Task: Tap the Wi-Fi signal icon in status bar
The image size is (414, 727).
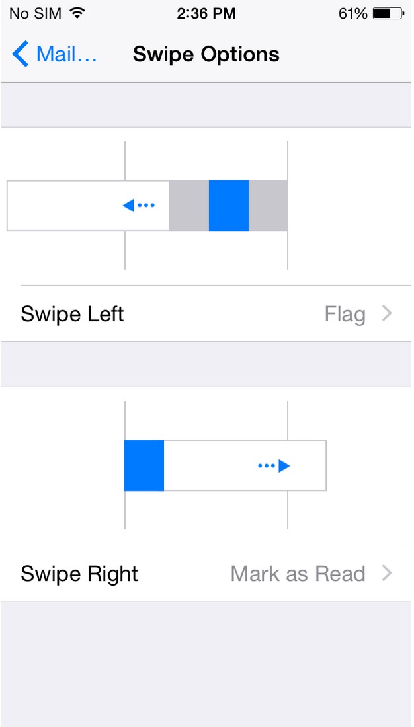Action: (x=77, y=13)
